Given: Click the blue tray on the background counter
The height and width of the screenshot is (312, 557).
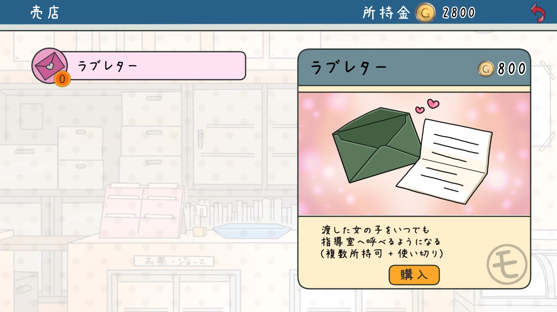Looking at the screenshot, I should pyautogui.click(x=252, y=231).
